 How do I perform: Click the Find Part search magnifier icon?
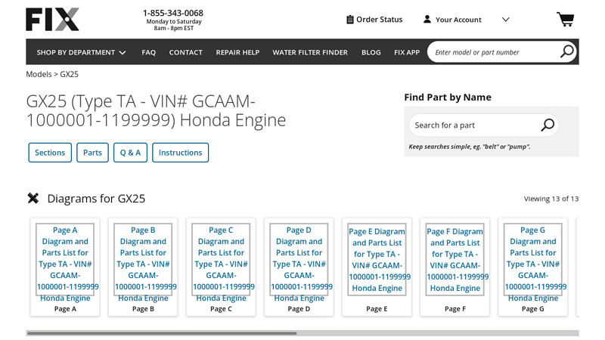548,125
